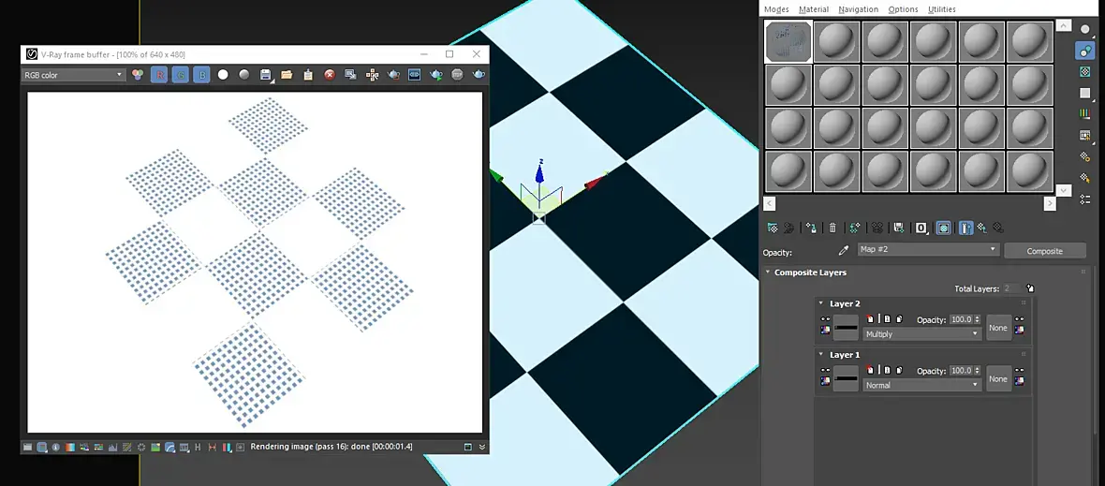This screenshot has height=486, width=1105.
Task: Toggle the red channel in the V-Ray frame buffer
Action: click(x=159, y=74)
